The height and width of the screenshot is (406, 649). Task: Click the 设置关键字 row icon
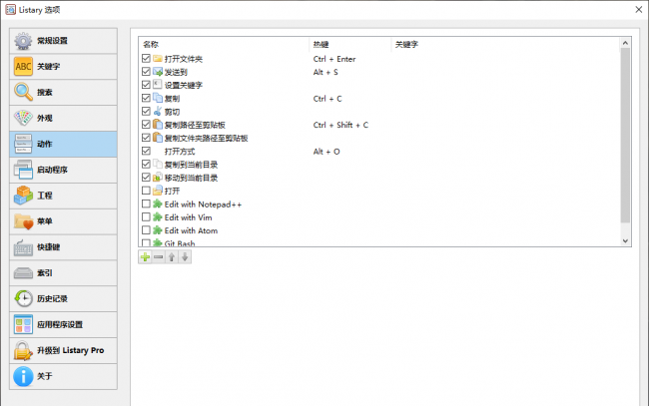[158, 85]
